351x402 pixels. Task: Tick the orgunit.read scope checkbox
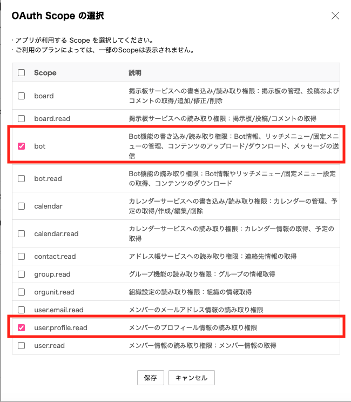[22, 292]
